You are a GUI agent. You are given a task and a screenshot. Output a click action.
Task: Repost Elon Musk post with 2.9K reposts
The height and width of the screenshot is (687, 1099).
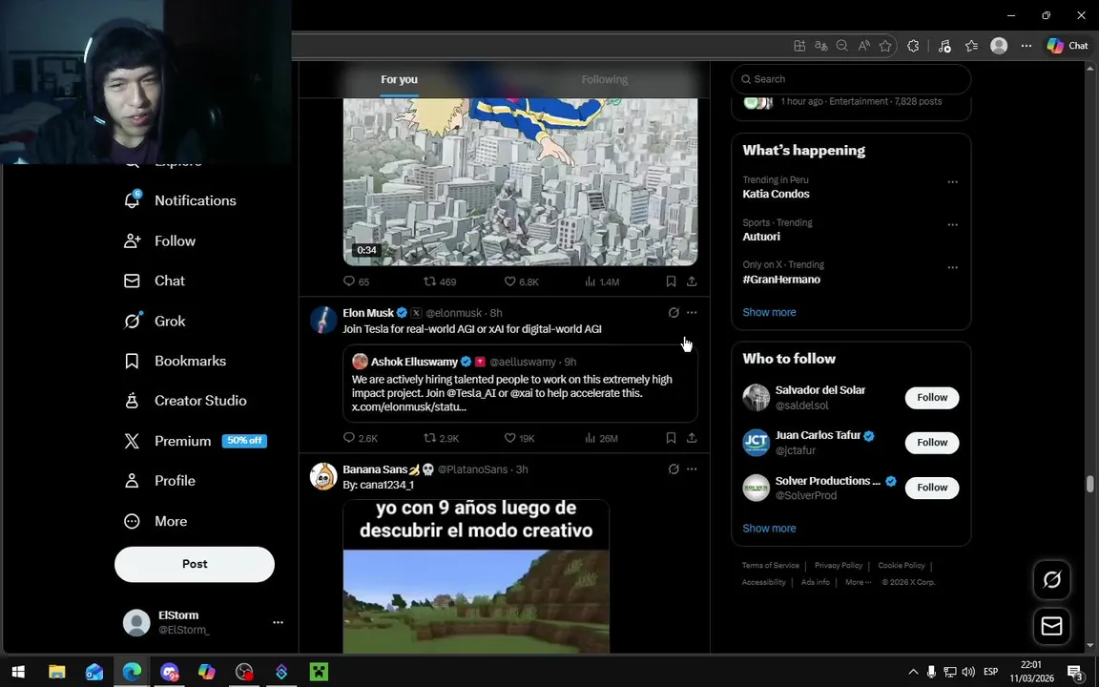click(442, 438)
